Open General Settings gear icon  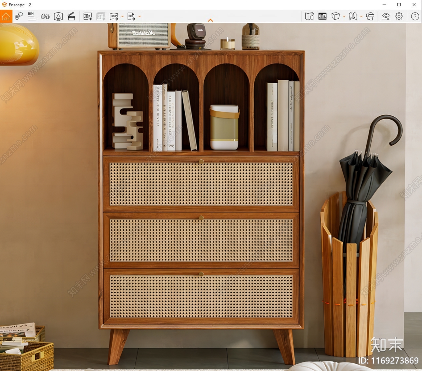click(399, 17)
